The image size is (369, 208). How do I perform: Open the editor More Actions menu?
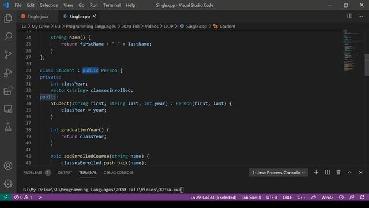tap(360, 16)
